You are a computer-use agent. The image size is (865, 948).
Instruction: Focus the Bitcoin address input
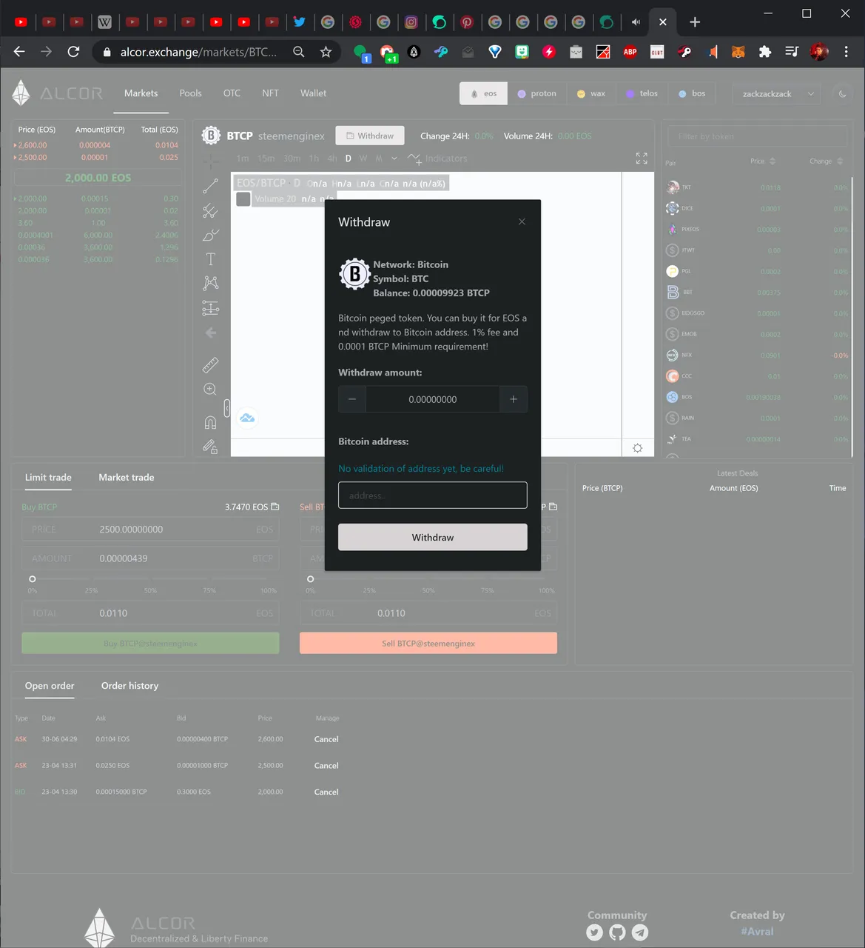tap(433, 495)
